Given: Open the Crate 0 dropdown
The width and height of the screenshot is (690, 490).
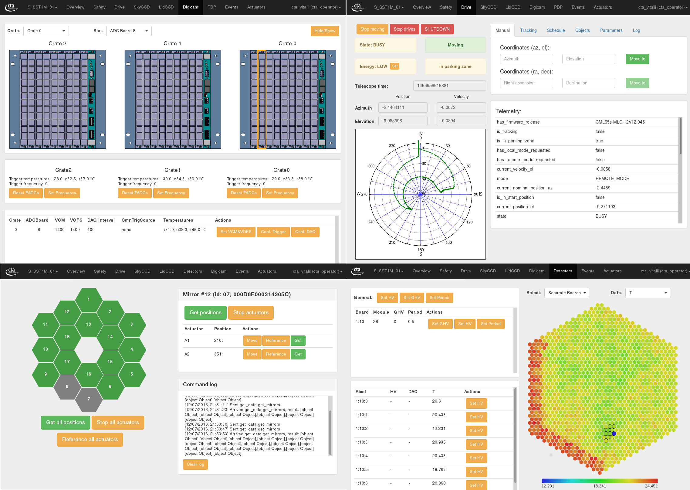Looking at the screenshot, I should click(46, 31).
